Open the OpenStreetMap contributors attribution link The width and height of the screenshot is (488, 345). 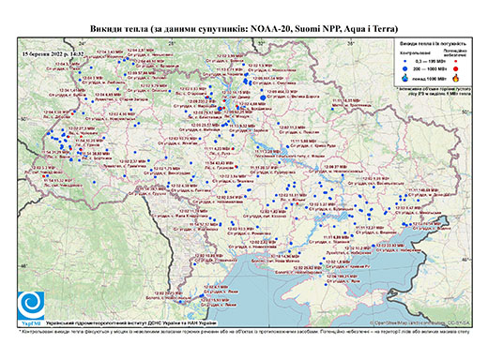[x=419, y=322]
